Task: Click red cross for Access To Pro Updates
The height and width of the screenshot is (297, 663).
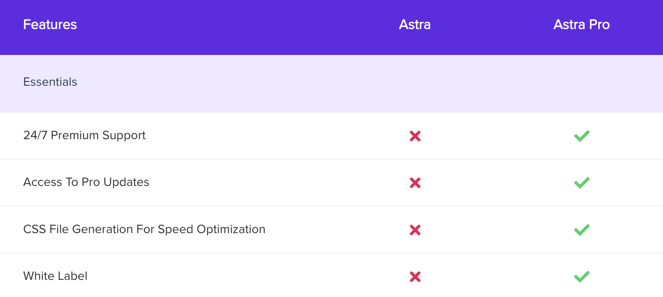Action: [x=415, y=183]
